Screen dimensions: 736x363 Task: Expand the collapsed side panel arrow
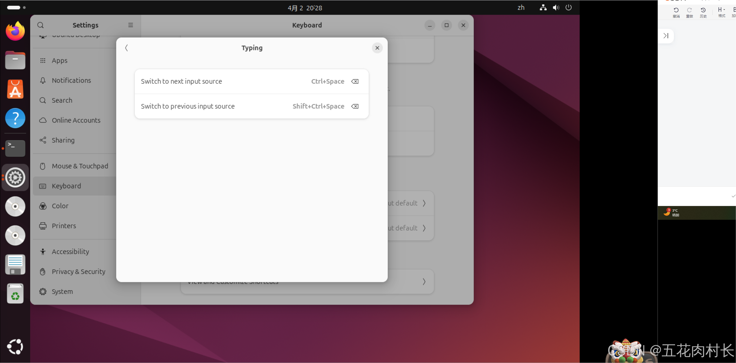click(x=666, y=36)
